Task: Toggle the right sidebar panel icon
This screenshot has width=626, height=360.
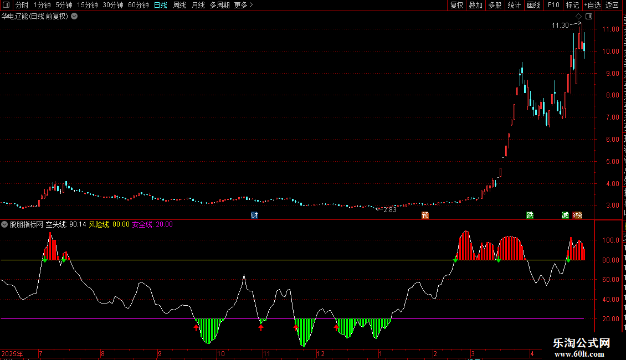Action: tap(589, 17)
